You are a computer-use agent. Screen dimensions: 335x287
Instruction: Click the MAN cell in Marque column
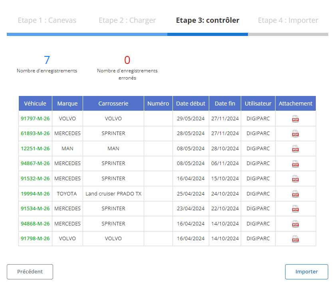pos(67,148)
